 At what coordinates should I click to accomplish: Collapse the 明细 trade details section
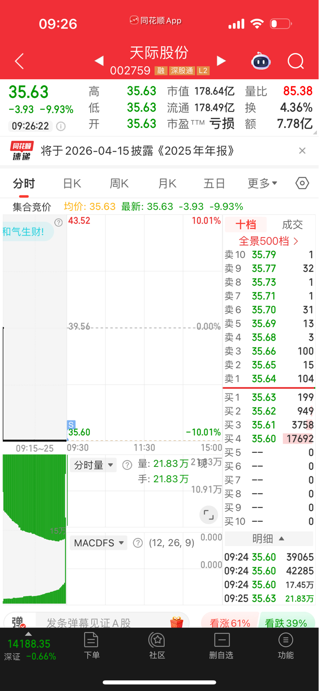[x=269, y=539]
